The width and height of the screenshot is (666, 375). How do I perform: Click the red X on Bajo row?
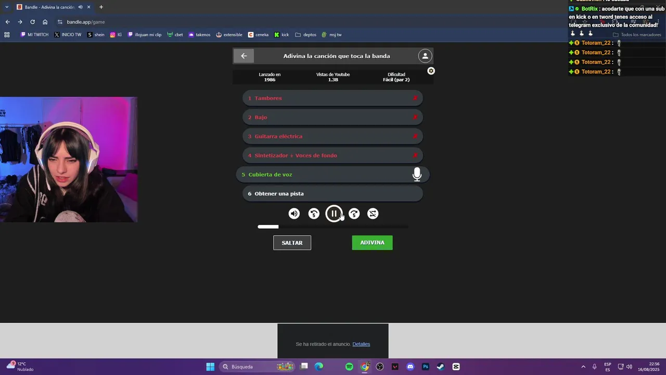pos(415,117)
